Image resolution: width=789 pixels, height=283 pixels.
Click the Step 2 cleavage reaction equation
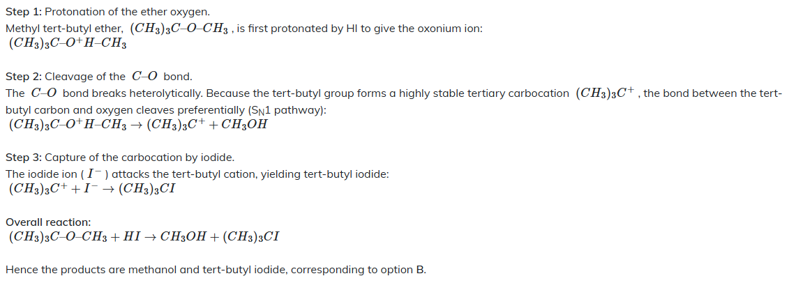click(138, 125)
